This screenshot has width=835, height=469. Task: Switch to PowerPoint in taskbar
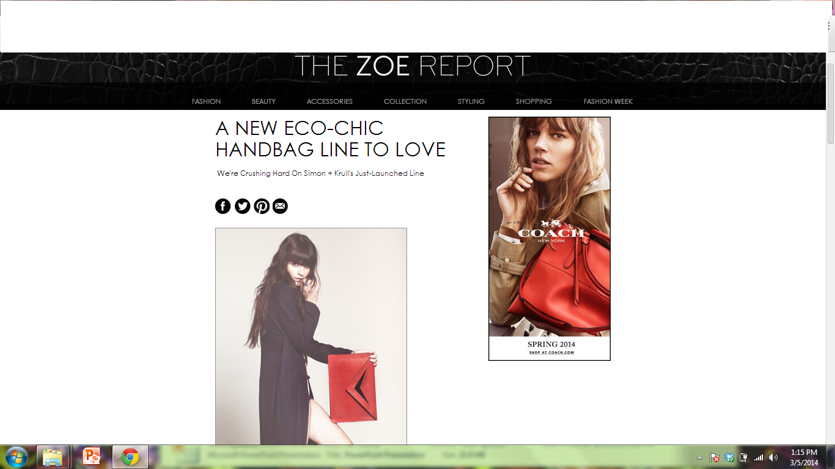click(x=91, y=457)
